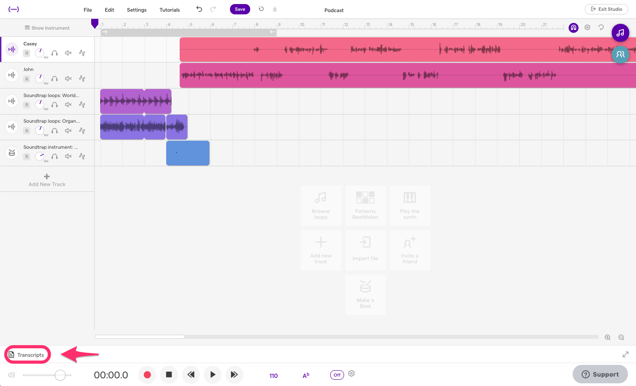
Task: Open the Settings menu
Action: coord(137,10)
